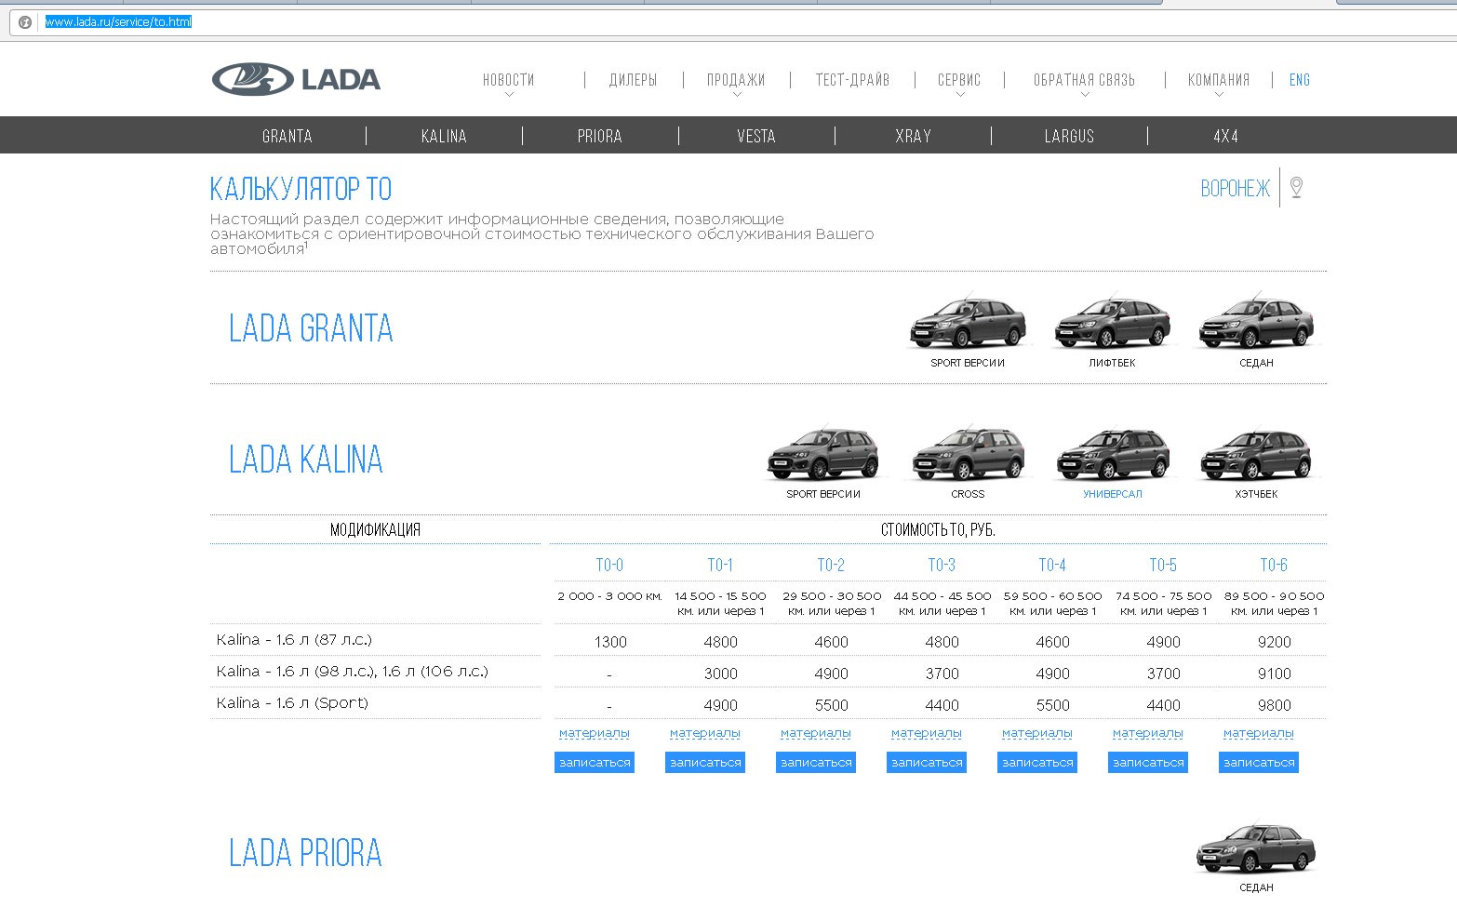Expand the Новости menu chevron

[x=509, y=94]
